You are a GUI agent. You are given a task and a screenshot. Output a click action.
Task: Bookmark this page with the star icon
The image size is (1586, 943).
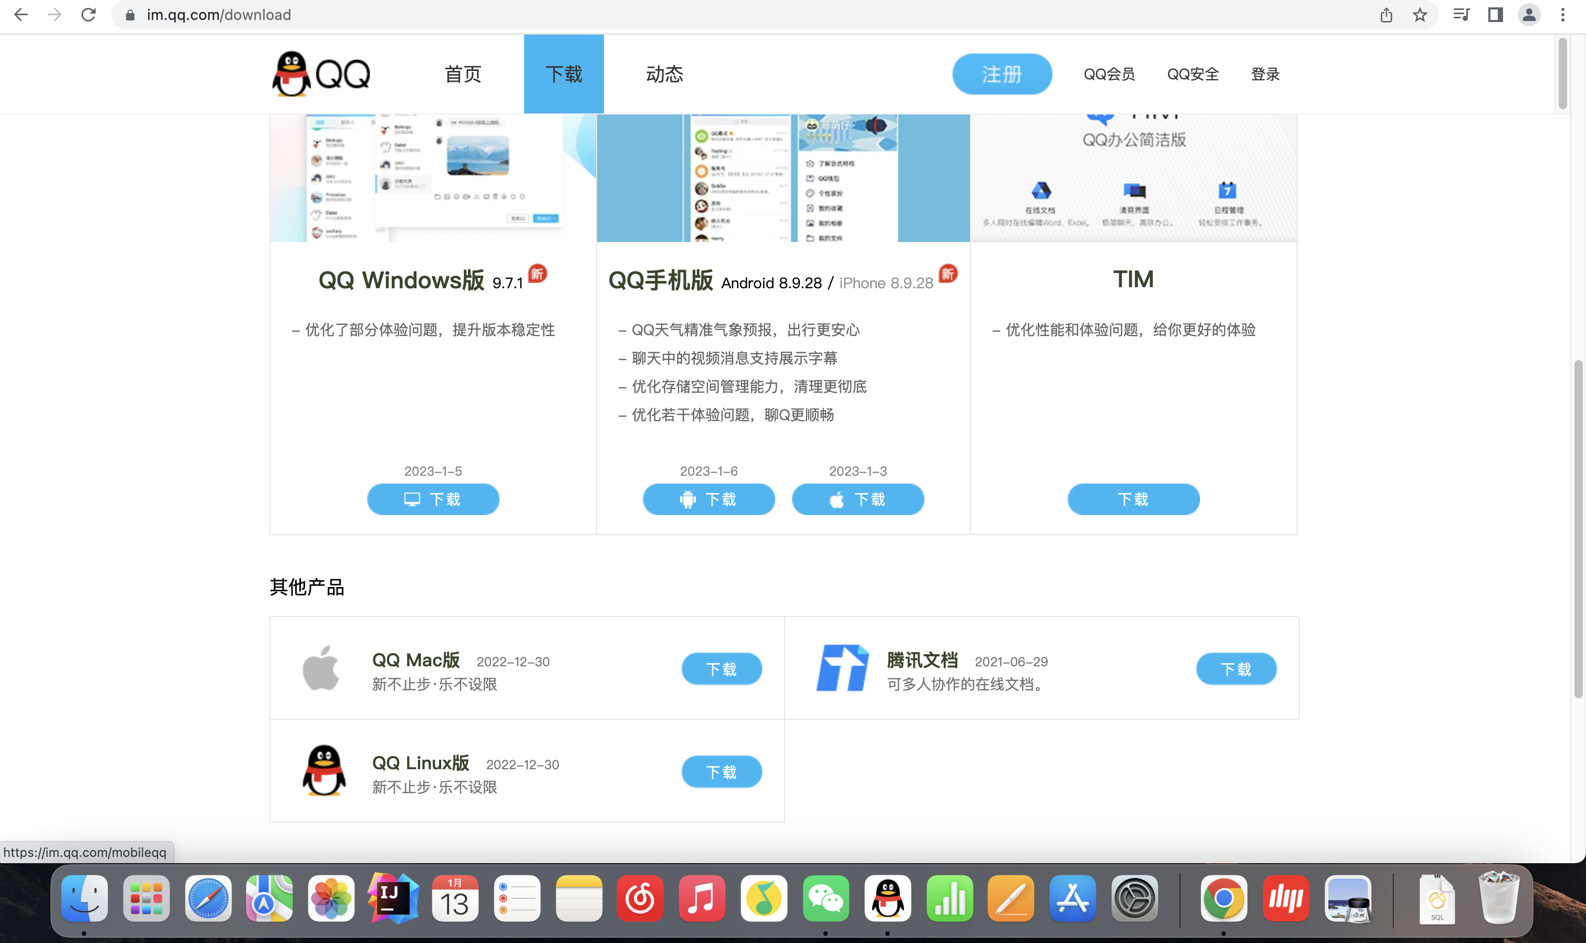tap(1420, 15)
